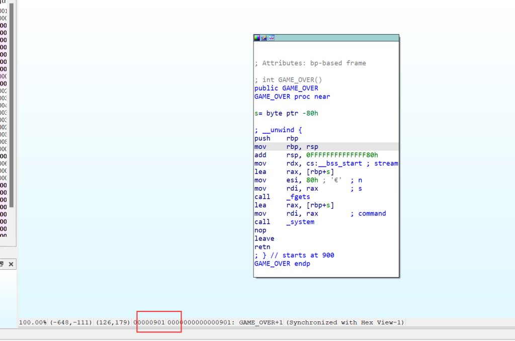
Task: Select the 'push rbp' instruction line
Action: click(276, 138)
